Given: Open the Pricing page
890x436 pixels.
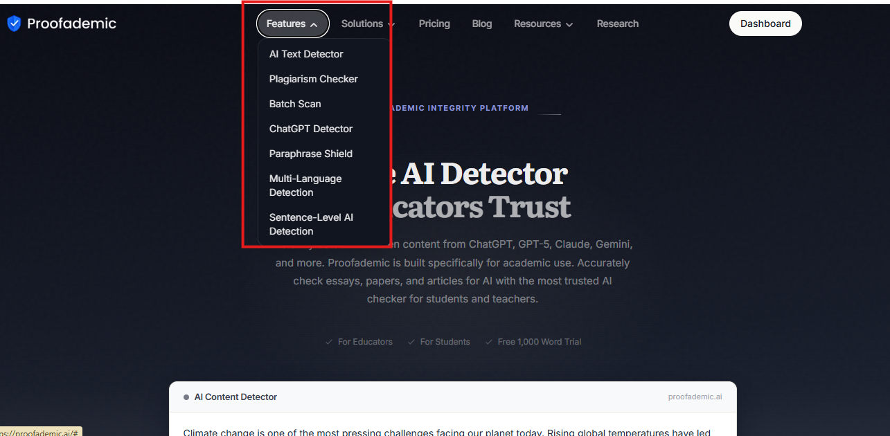Looking at the screenshot, I should click(434, 24).
